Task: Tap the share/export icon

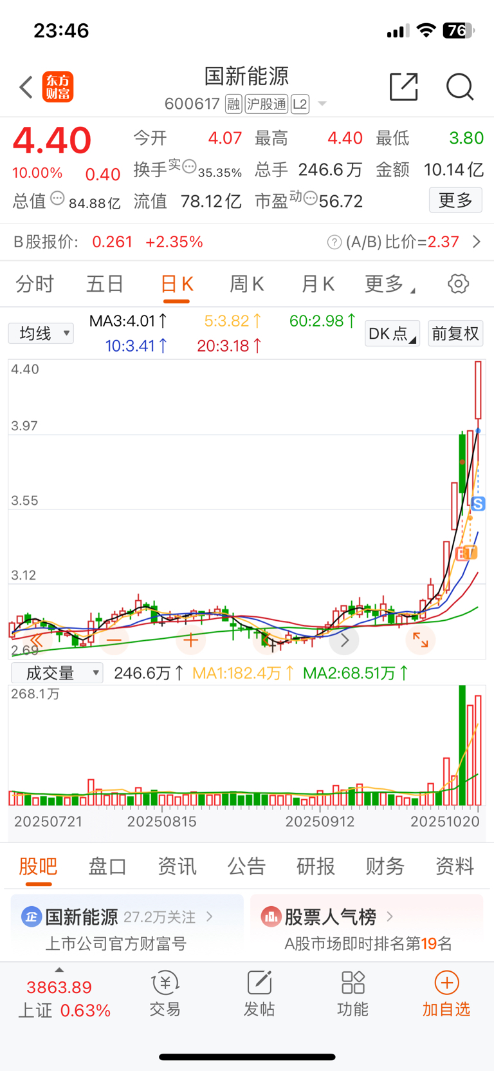Action: pos(404,87)
